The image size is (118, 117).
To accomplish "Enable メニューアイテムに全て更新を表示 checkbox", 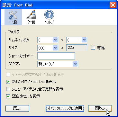I will [x=8, y=89].
